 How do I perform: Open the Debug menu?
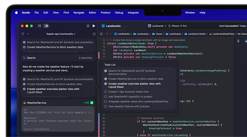119,13
